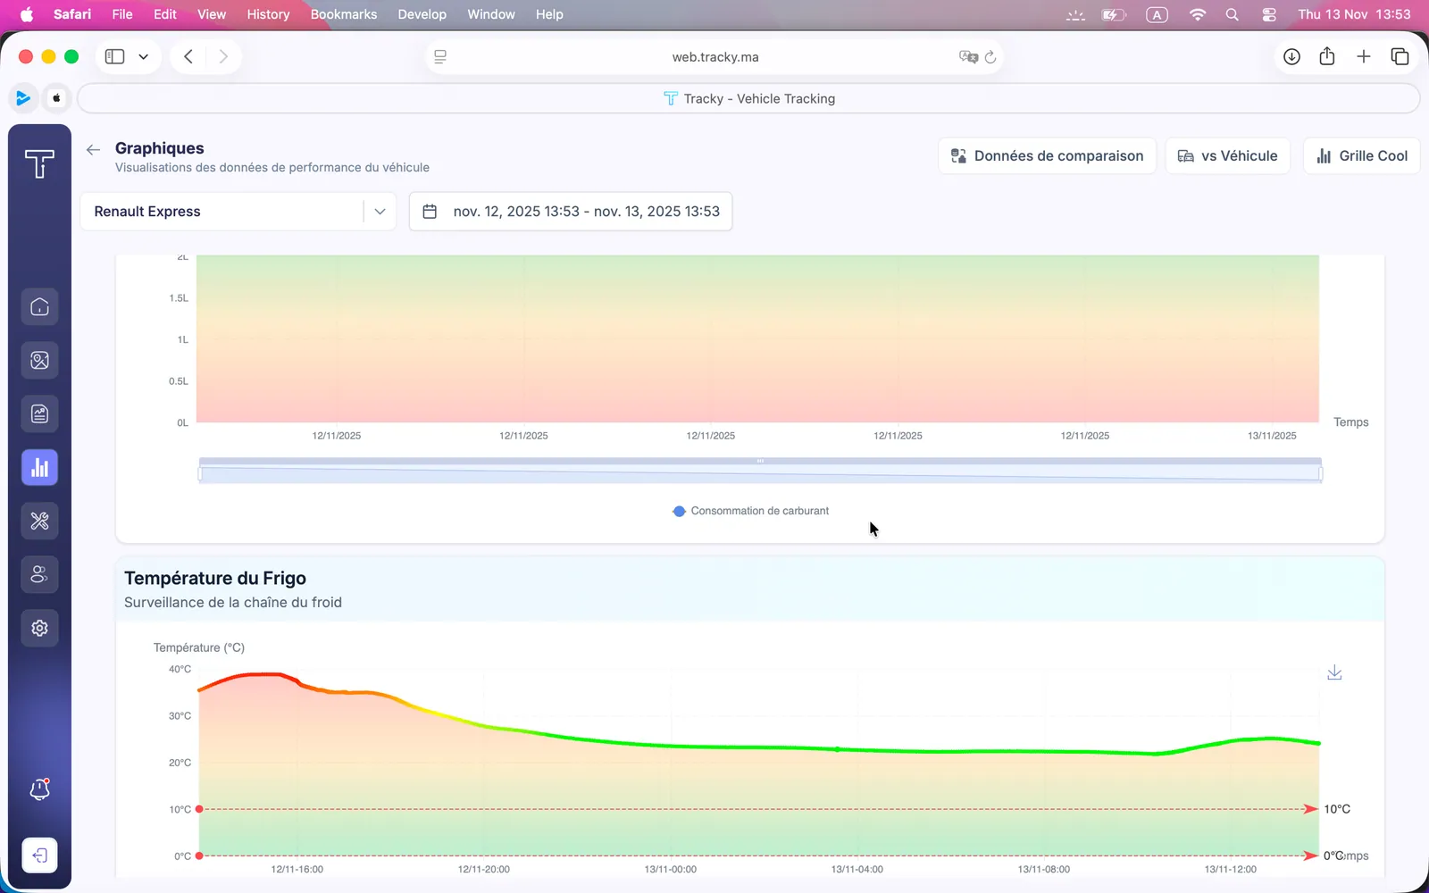The image size is (1429, 893).
Task: Expand Safari sidebar options chevron
Action: click(143, 56)
